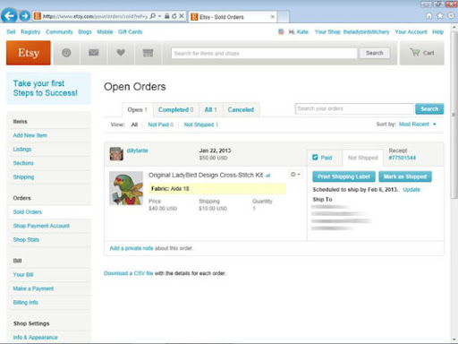Click the search magnifier in address bar
Image resolution: width=458 pixels, height=344 pixels.
click(153, 16)
